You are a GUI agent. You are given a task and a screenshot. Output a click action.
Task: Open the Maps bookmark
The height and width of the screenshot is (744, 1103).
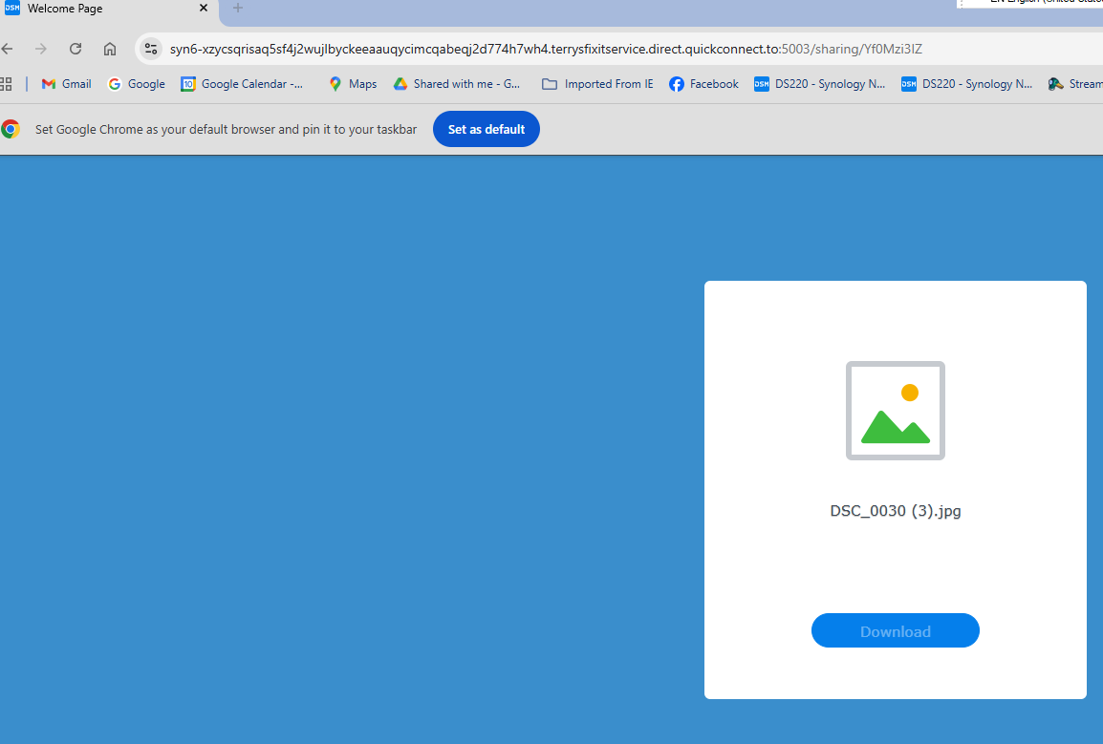pos(352,84)
